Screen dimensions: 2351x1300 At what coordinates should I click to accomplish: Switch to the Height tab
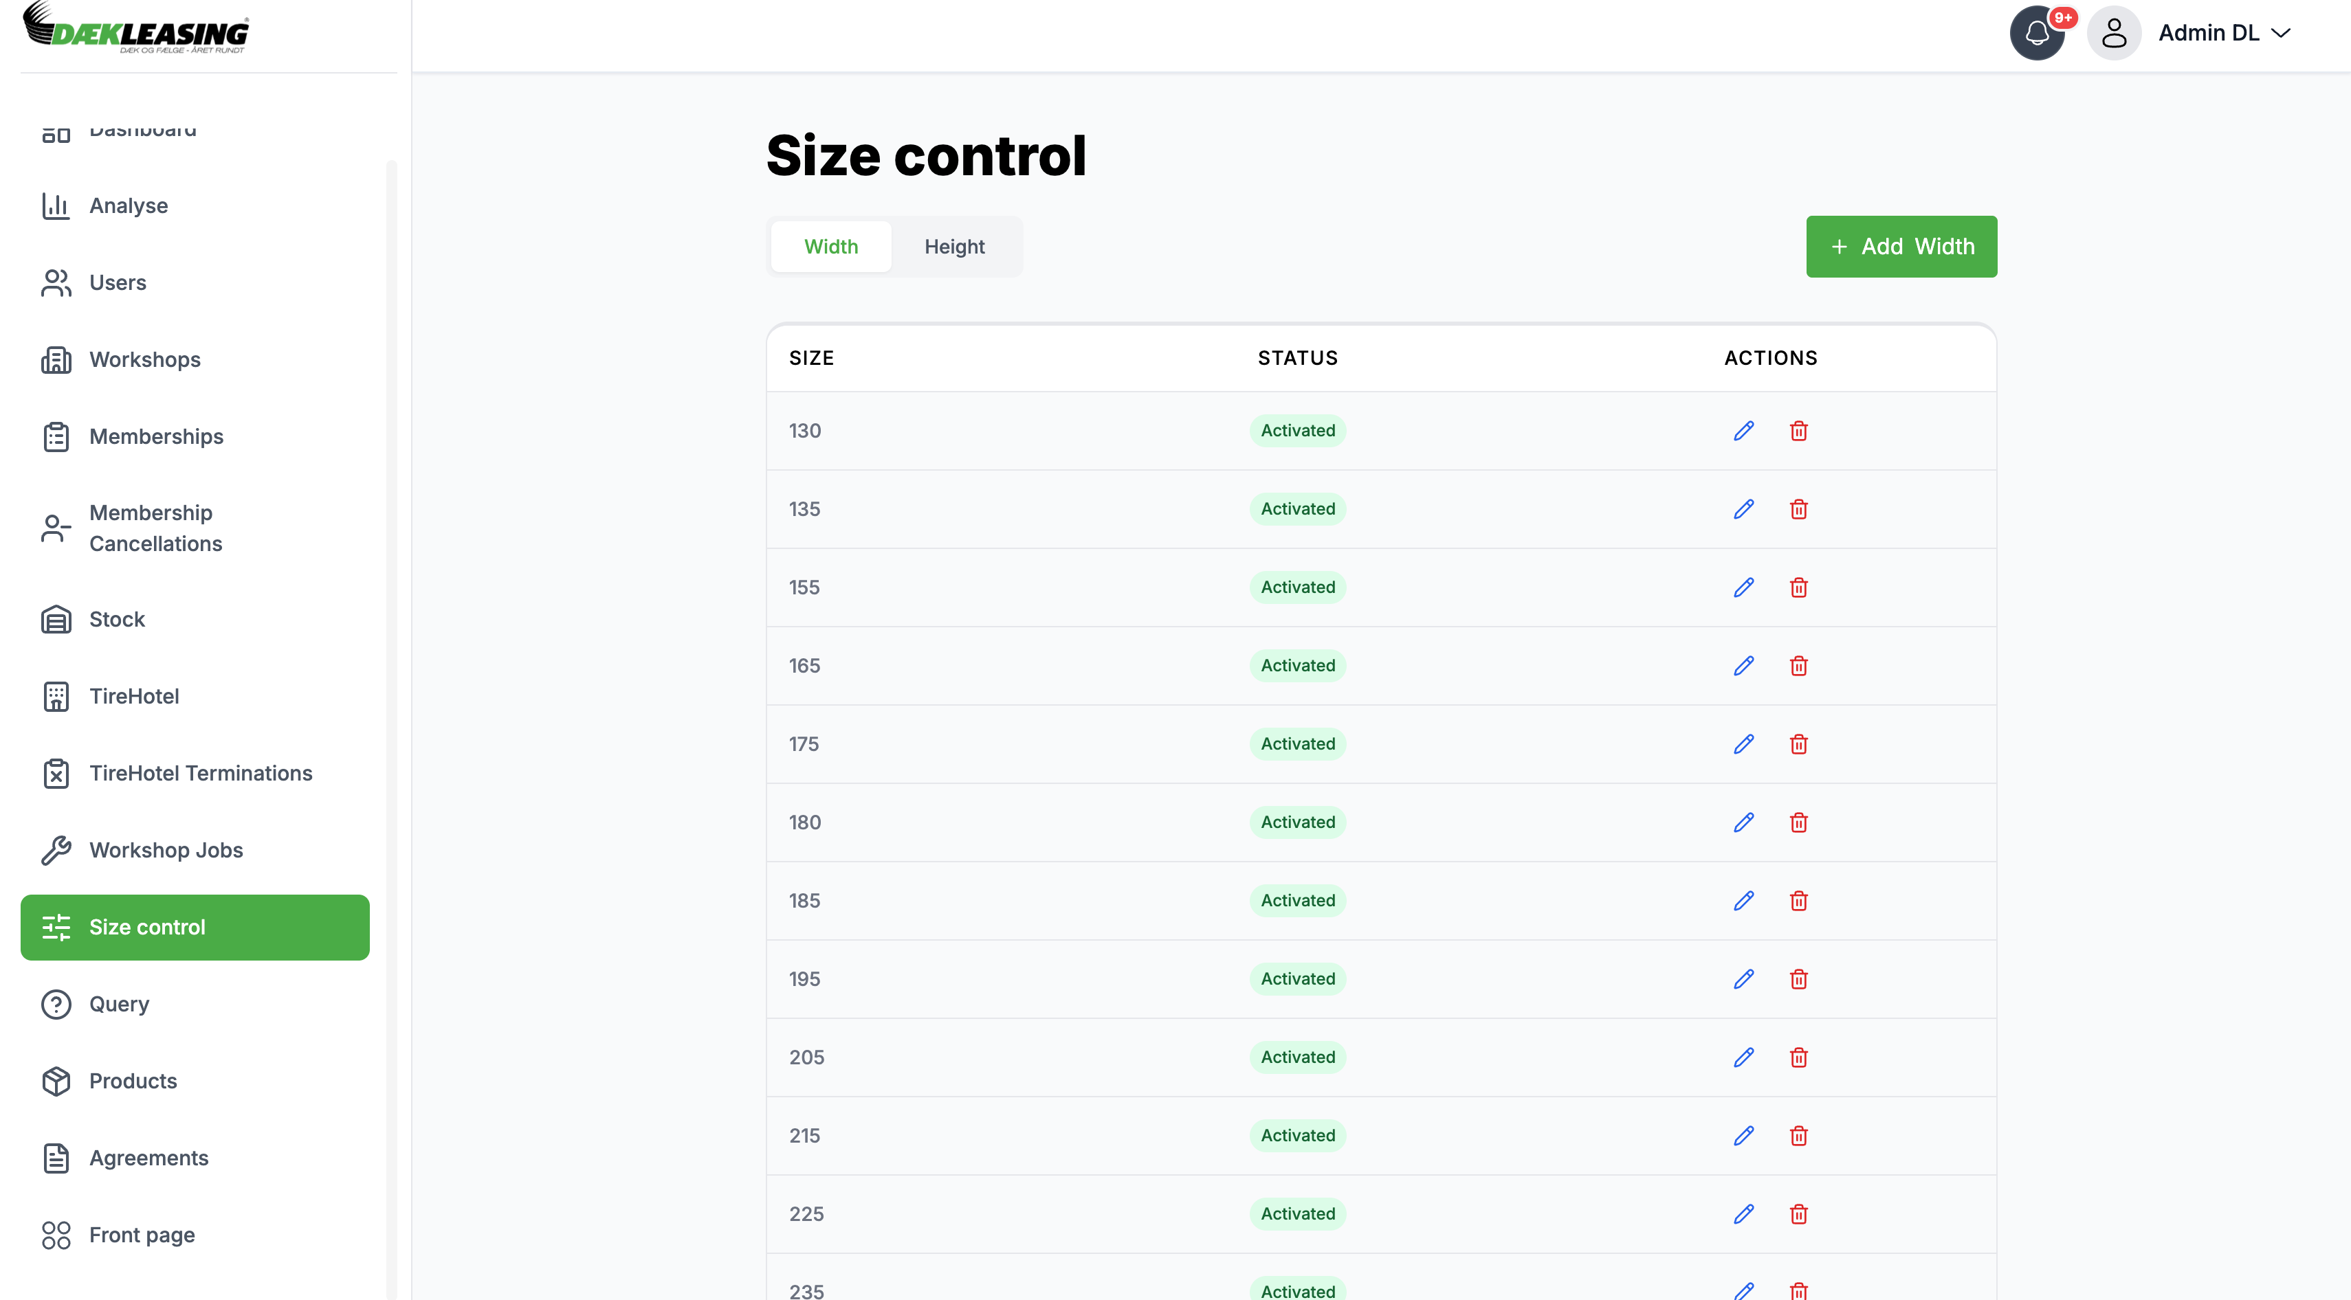pyautogui.click(x=955, y=246)
